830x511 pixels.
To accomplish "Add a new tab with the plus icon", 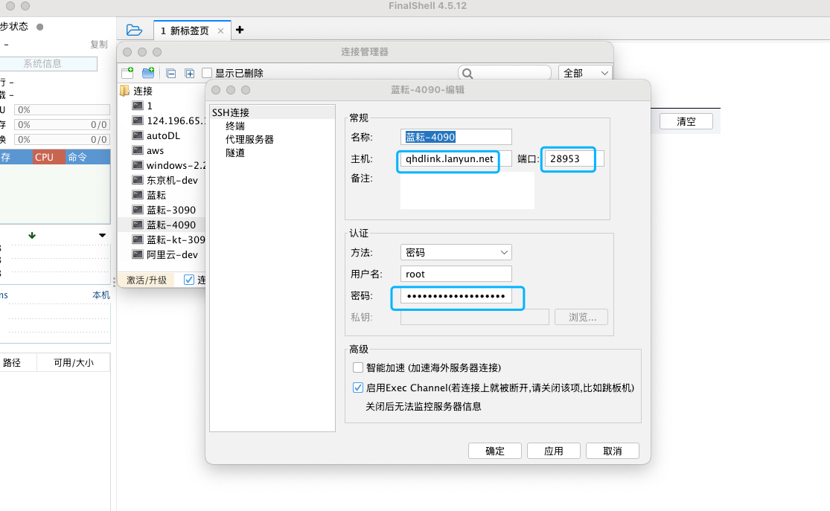I will pos(240,30).
